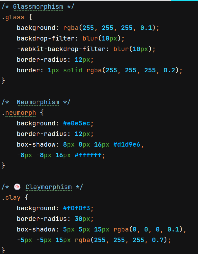Click opening brace after .clay
This screenshot has height=254, width=198.
pos(26,198)
